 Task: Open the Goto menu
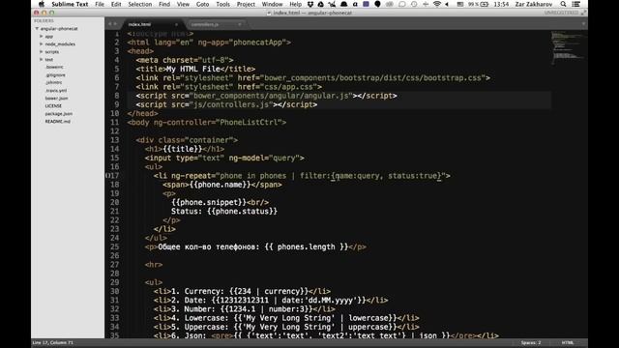click(202, 4)
